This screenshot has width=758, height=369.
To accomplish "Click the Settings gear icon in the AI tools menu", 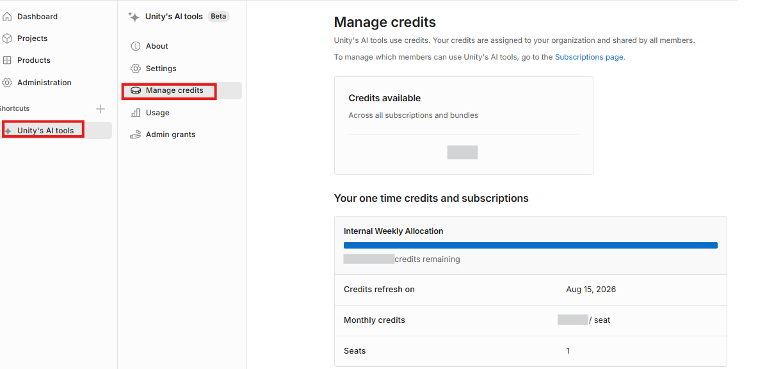I will coord(136,69).
